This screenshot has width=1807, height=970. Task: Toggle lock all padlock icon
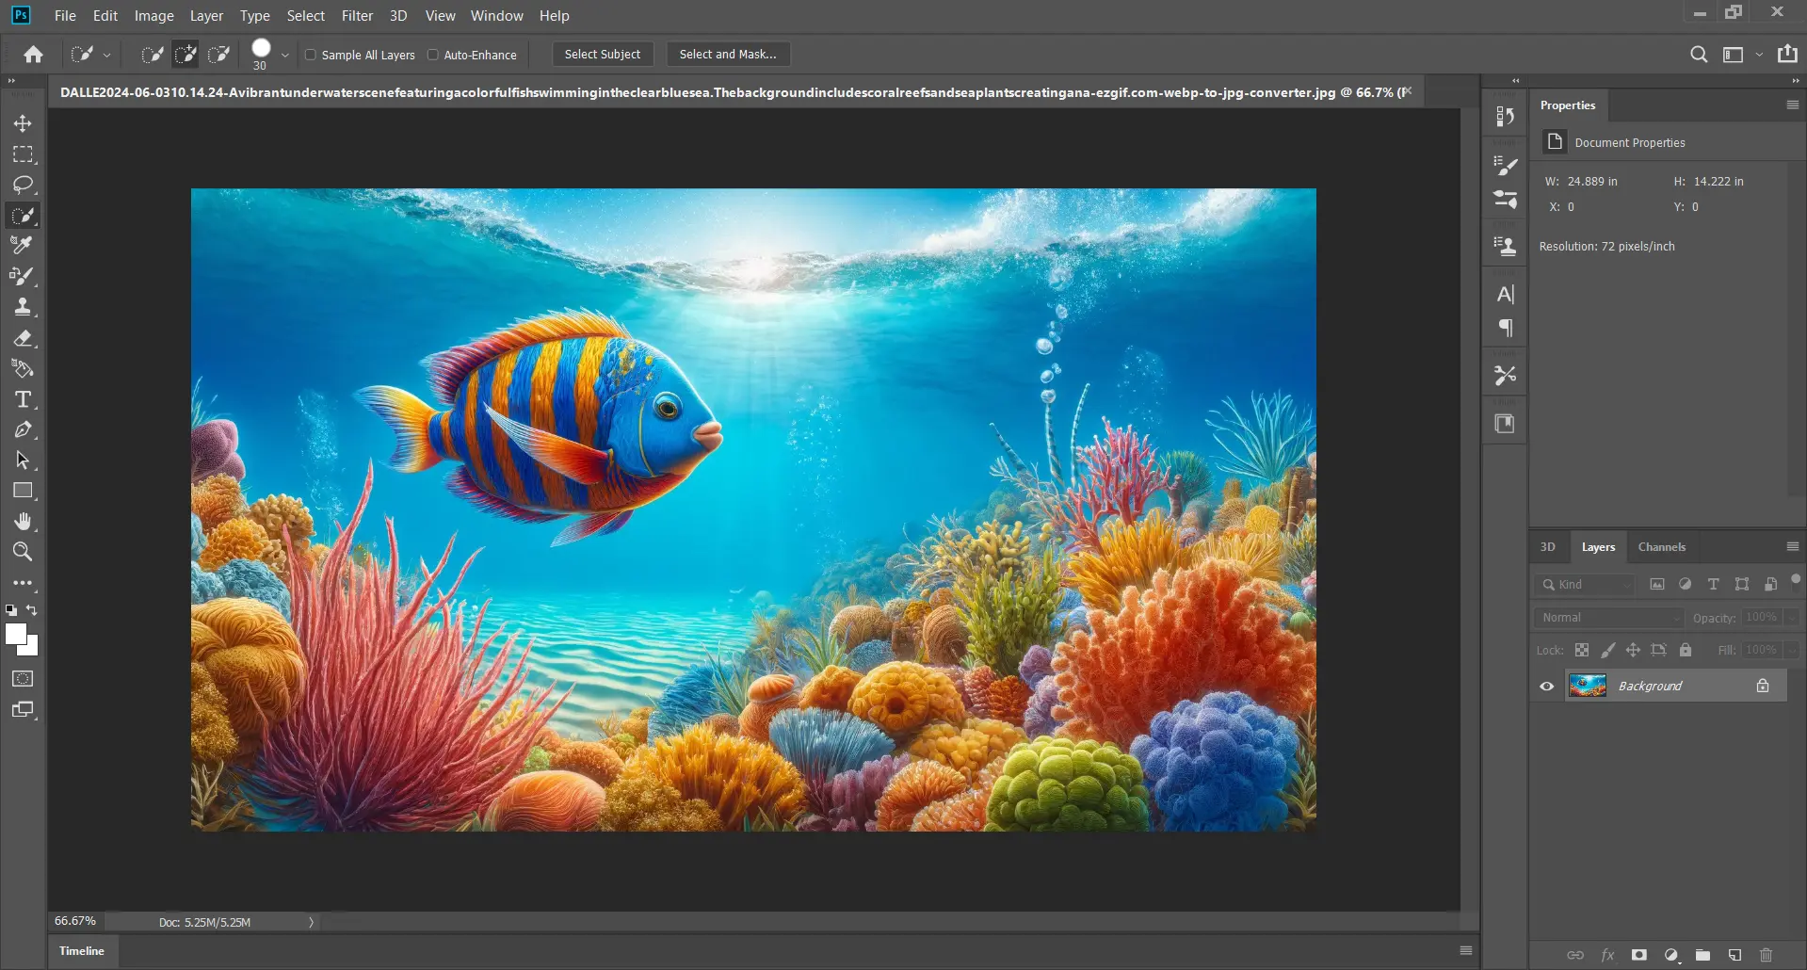tap(1686, 650)
